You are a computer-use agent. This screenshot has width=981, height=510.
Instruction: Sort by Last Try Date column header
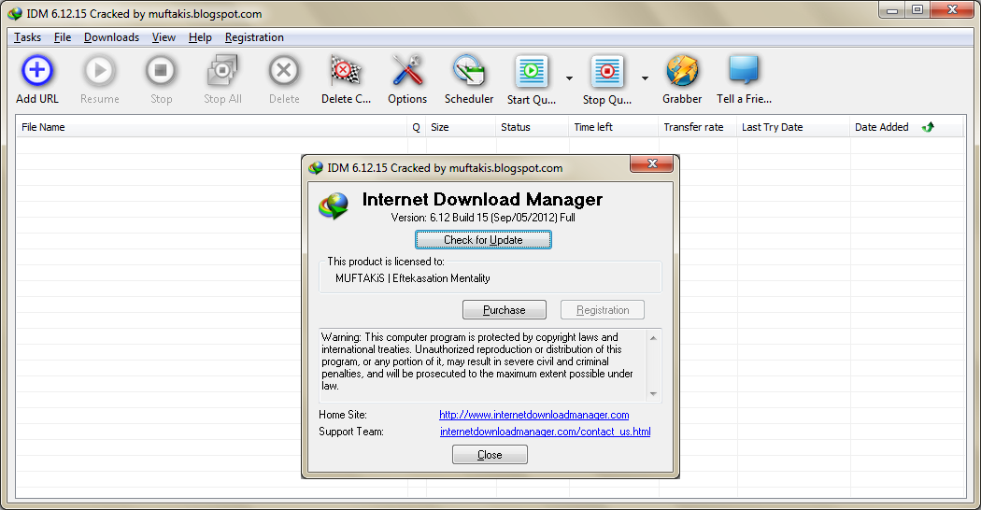(x=793, y=127)
